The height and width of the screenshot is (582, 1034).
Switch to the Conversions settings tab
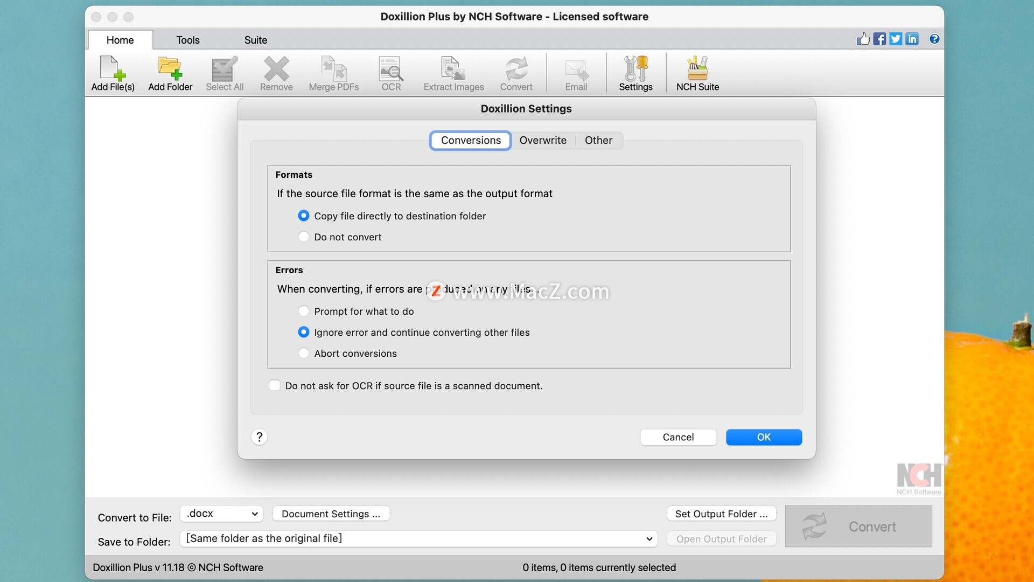(x=471, y=140)
